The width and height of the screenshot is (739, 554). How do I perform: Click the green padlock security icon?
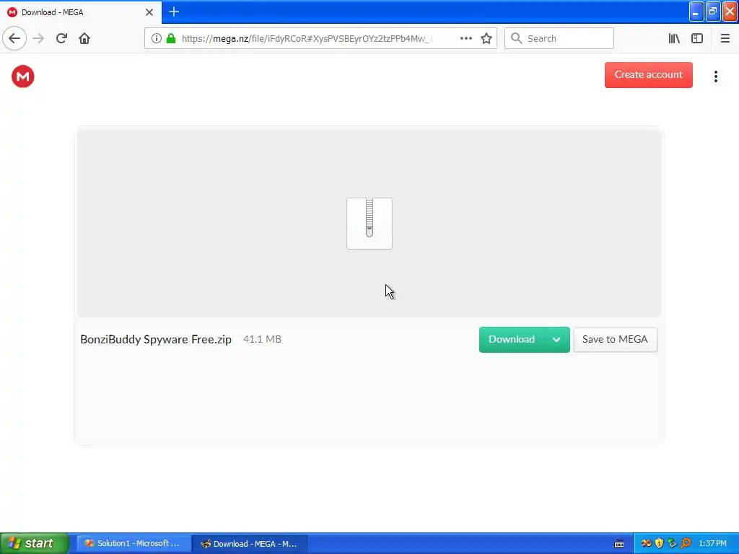pos(171,38)
